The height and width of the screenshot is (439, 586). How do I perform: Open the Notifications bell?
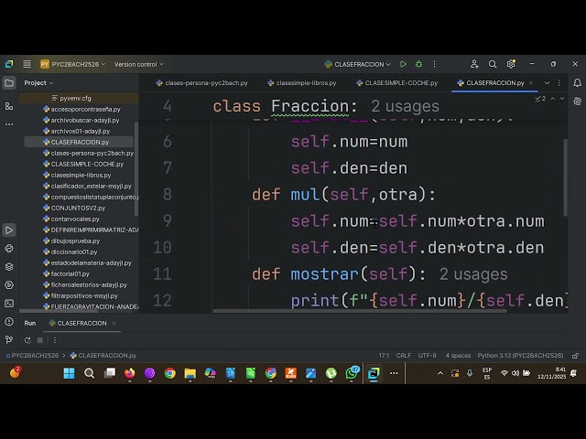[x=578, y=83]
